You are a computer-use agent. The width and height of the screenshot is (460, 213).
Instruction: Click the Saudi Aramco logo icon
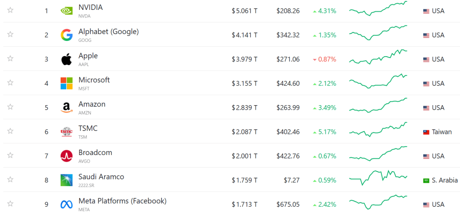(x=66, y=180)
